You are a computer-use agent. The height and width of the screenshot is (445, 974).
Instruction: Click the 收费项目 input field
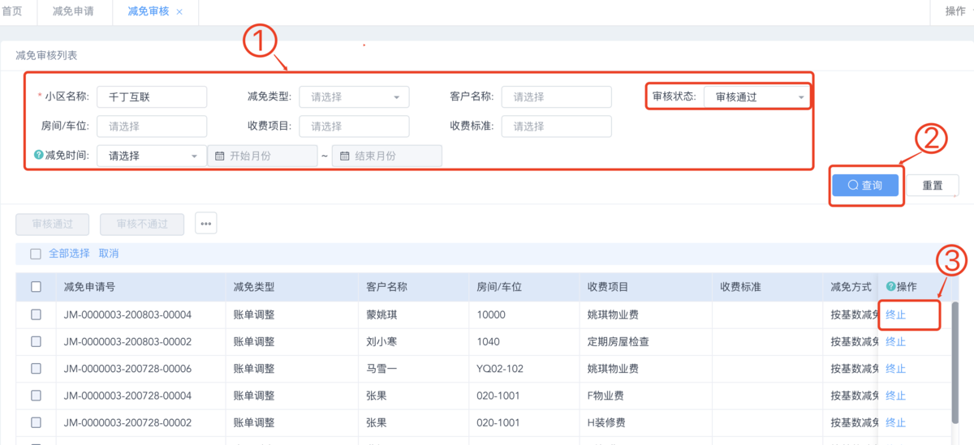point(354,126)
